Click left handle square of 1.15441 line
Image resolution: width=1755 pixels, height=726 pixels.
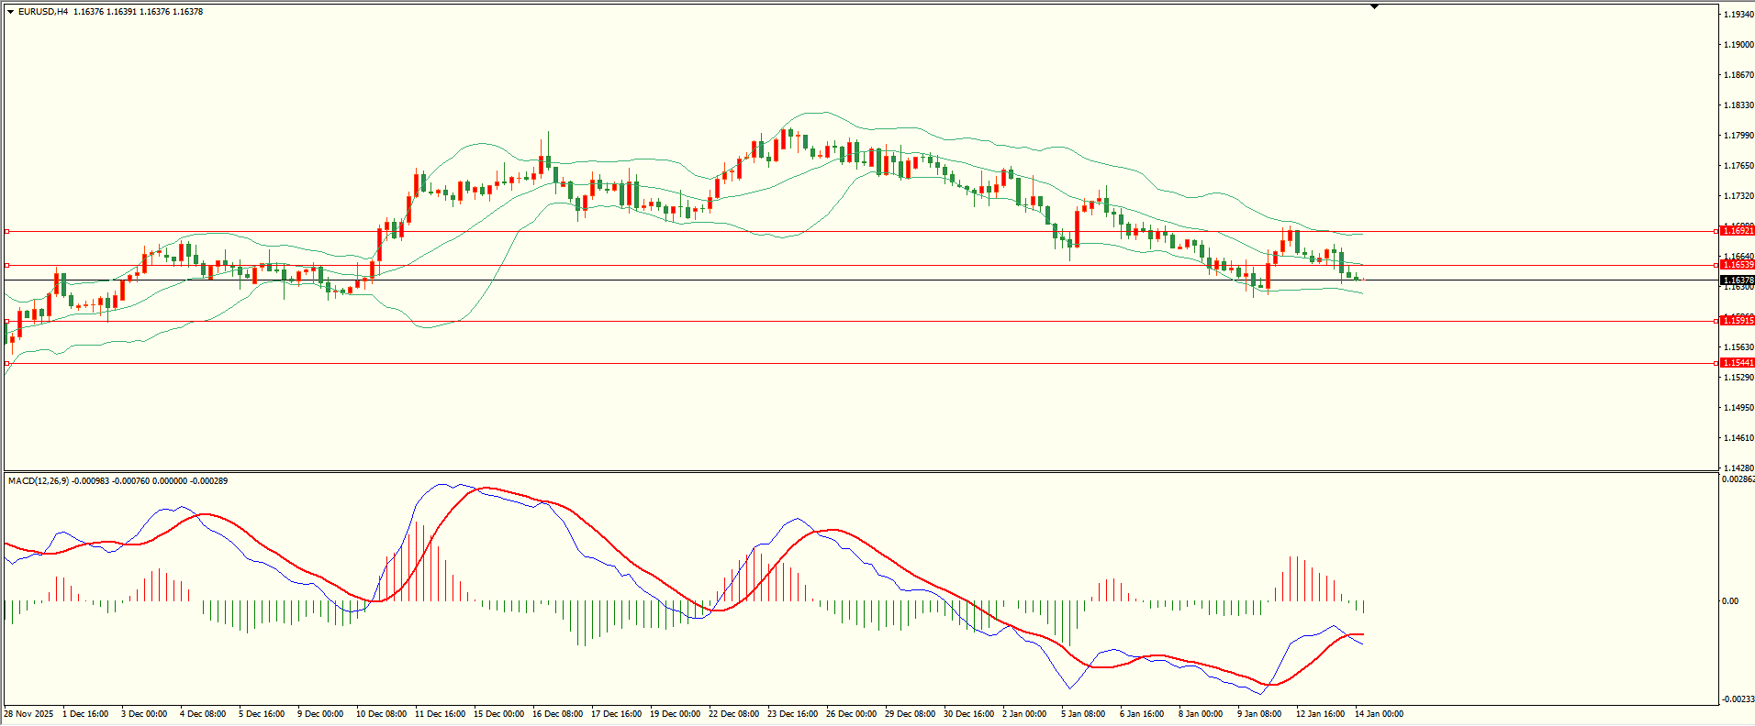[x=7, y=363]
